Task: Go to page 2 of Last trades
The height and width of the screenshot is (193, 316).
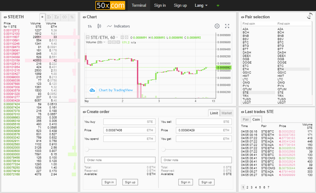Action: pos(247,188)
